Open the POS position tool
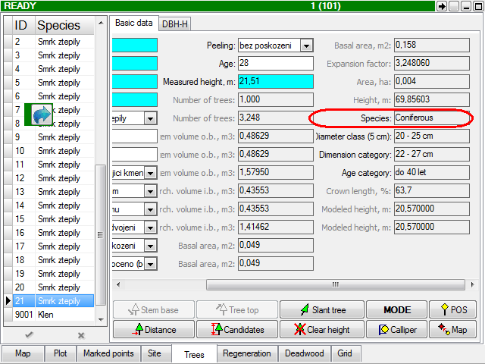485x364 pixels. pyautogui.click(x=452, y=309)
